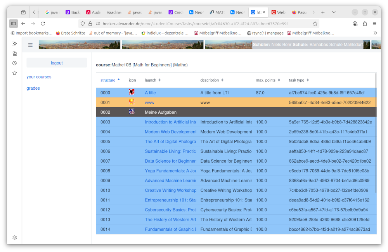Open browser history in the sidebar
This screenshot has height=252, width=388.
(14, 63)
